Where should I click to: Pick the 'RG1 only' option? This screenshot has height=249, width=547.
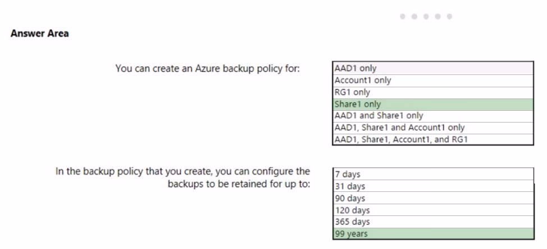point(433,92)
